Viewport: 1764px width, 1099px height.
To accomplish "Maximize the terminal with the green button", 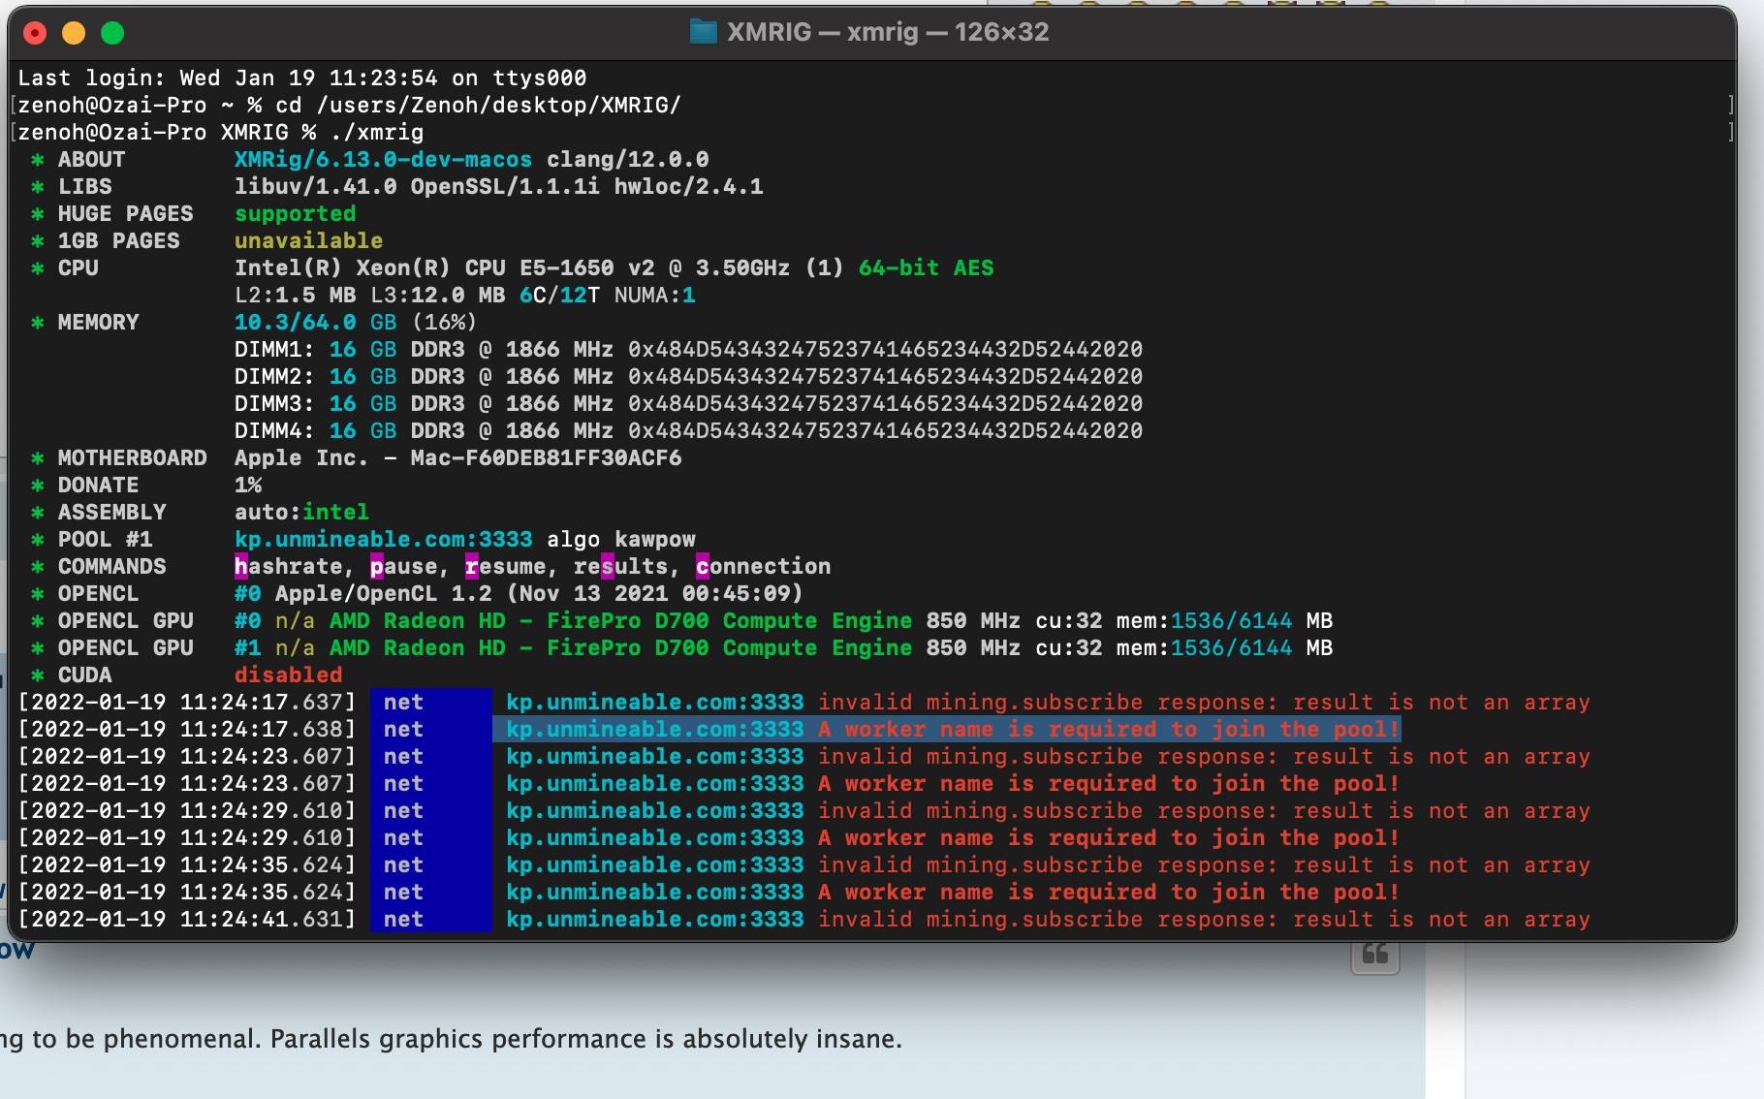I will pyautogui.click(x=112, y=33).
